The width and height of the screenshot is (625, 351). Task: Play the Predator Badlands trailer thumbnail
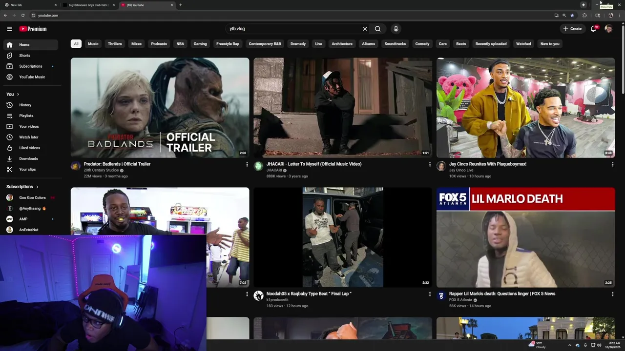[x=160, y=108]
